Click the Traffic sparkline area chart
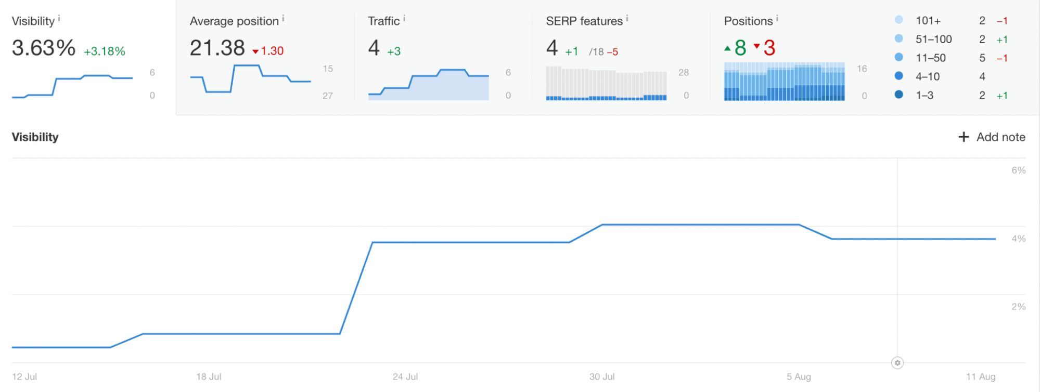Viewport: 1040px width, 392px height. coord(429,84)
